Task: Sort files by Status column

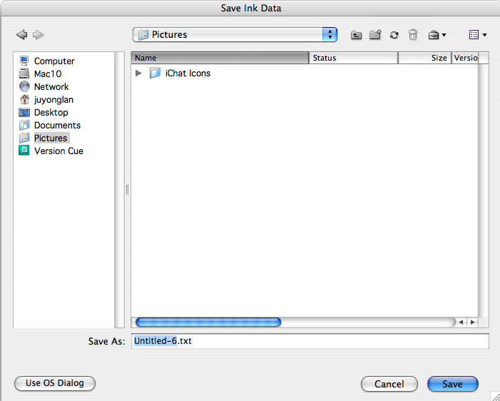Action: point(352,58)
